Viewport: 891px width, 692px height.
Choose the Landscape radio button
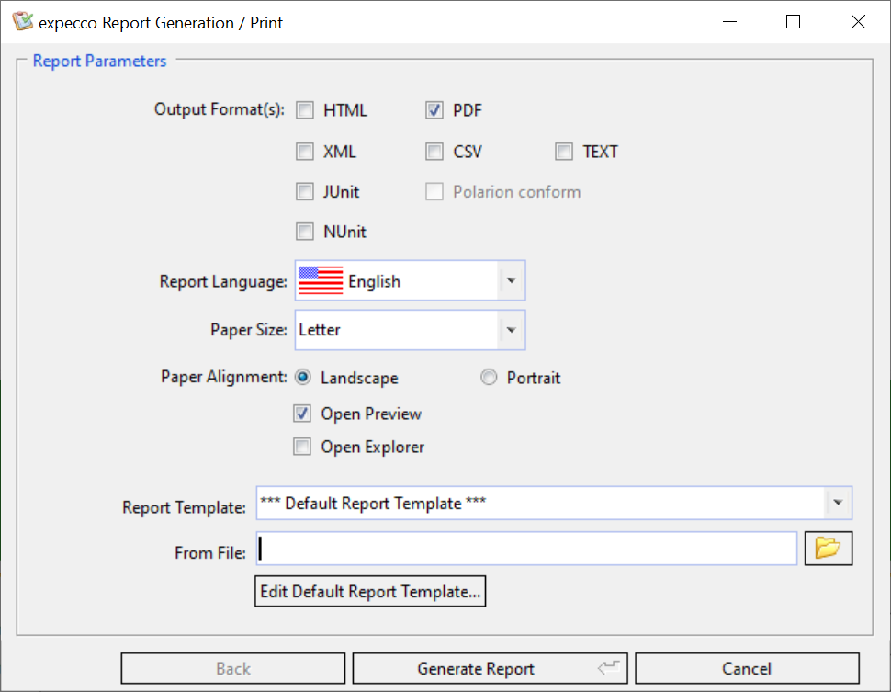303,378
